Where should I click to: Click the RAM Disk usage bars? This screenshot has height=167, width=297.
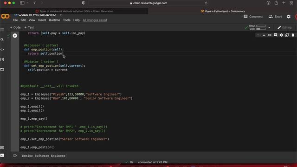click(x=261, y=27)
